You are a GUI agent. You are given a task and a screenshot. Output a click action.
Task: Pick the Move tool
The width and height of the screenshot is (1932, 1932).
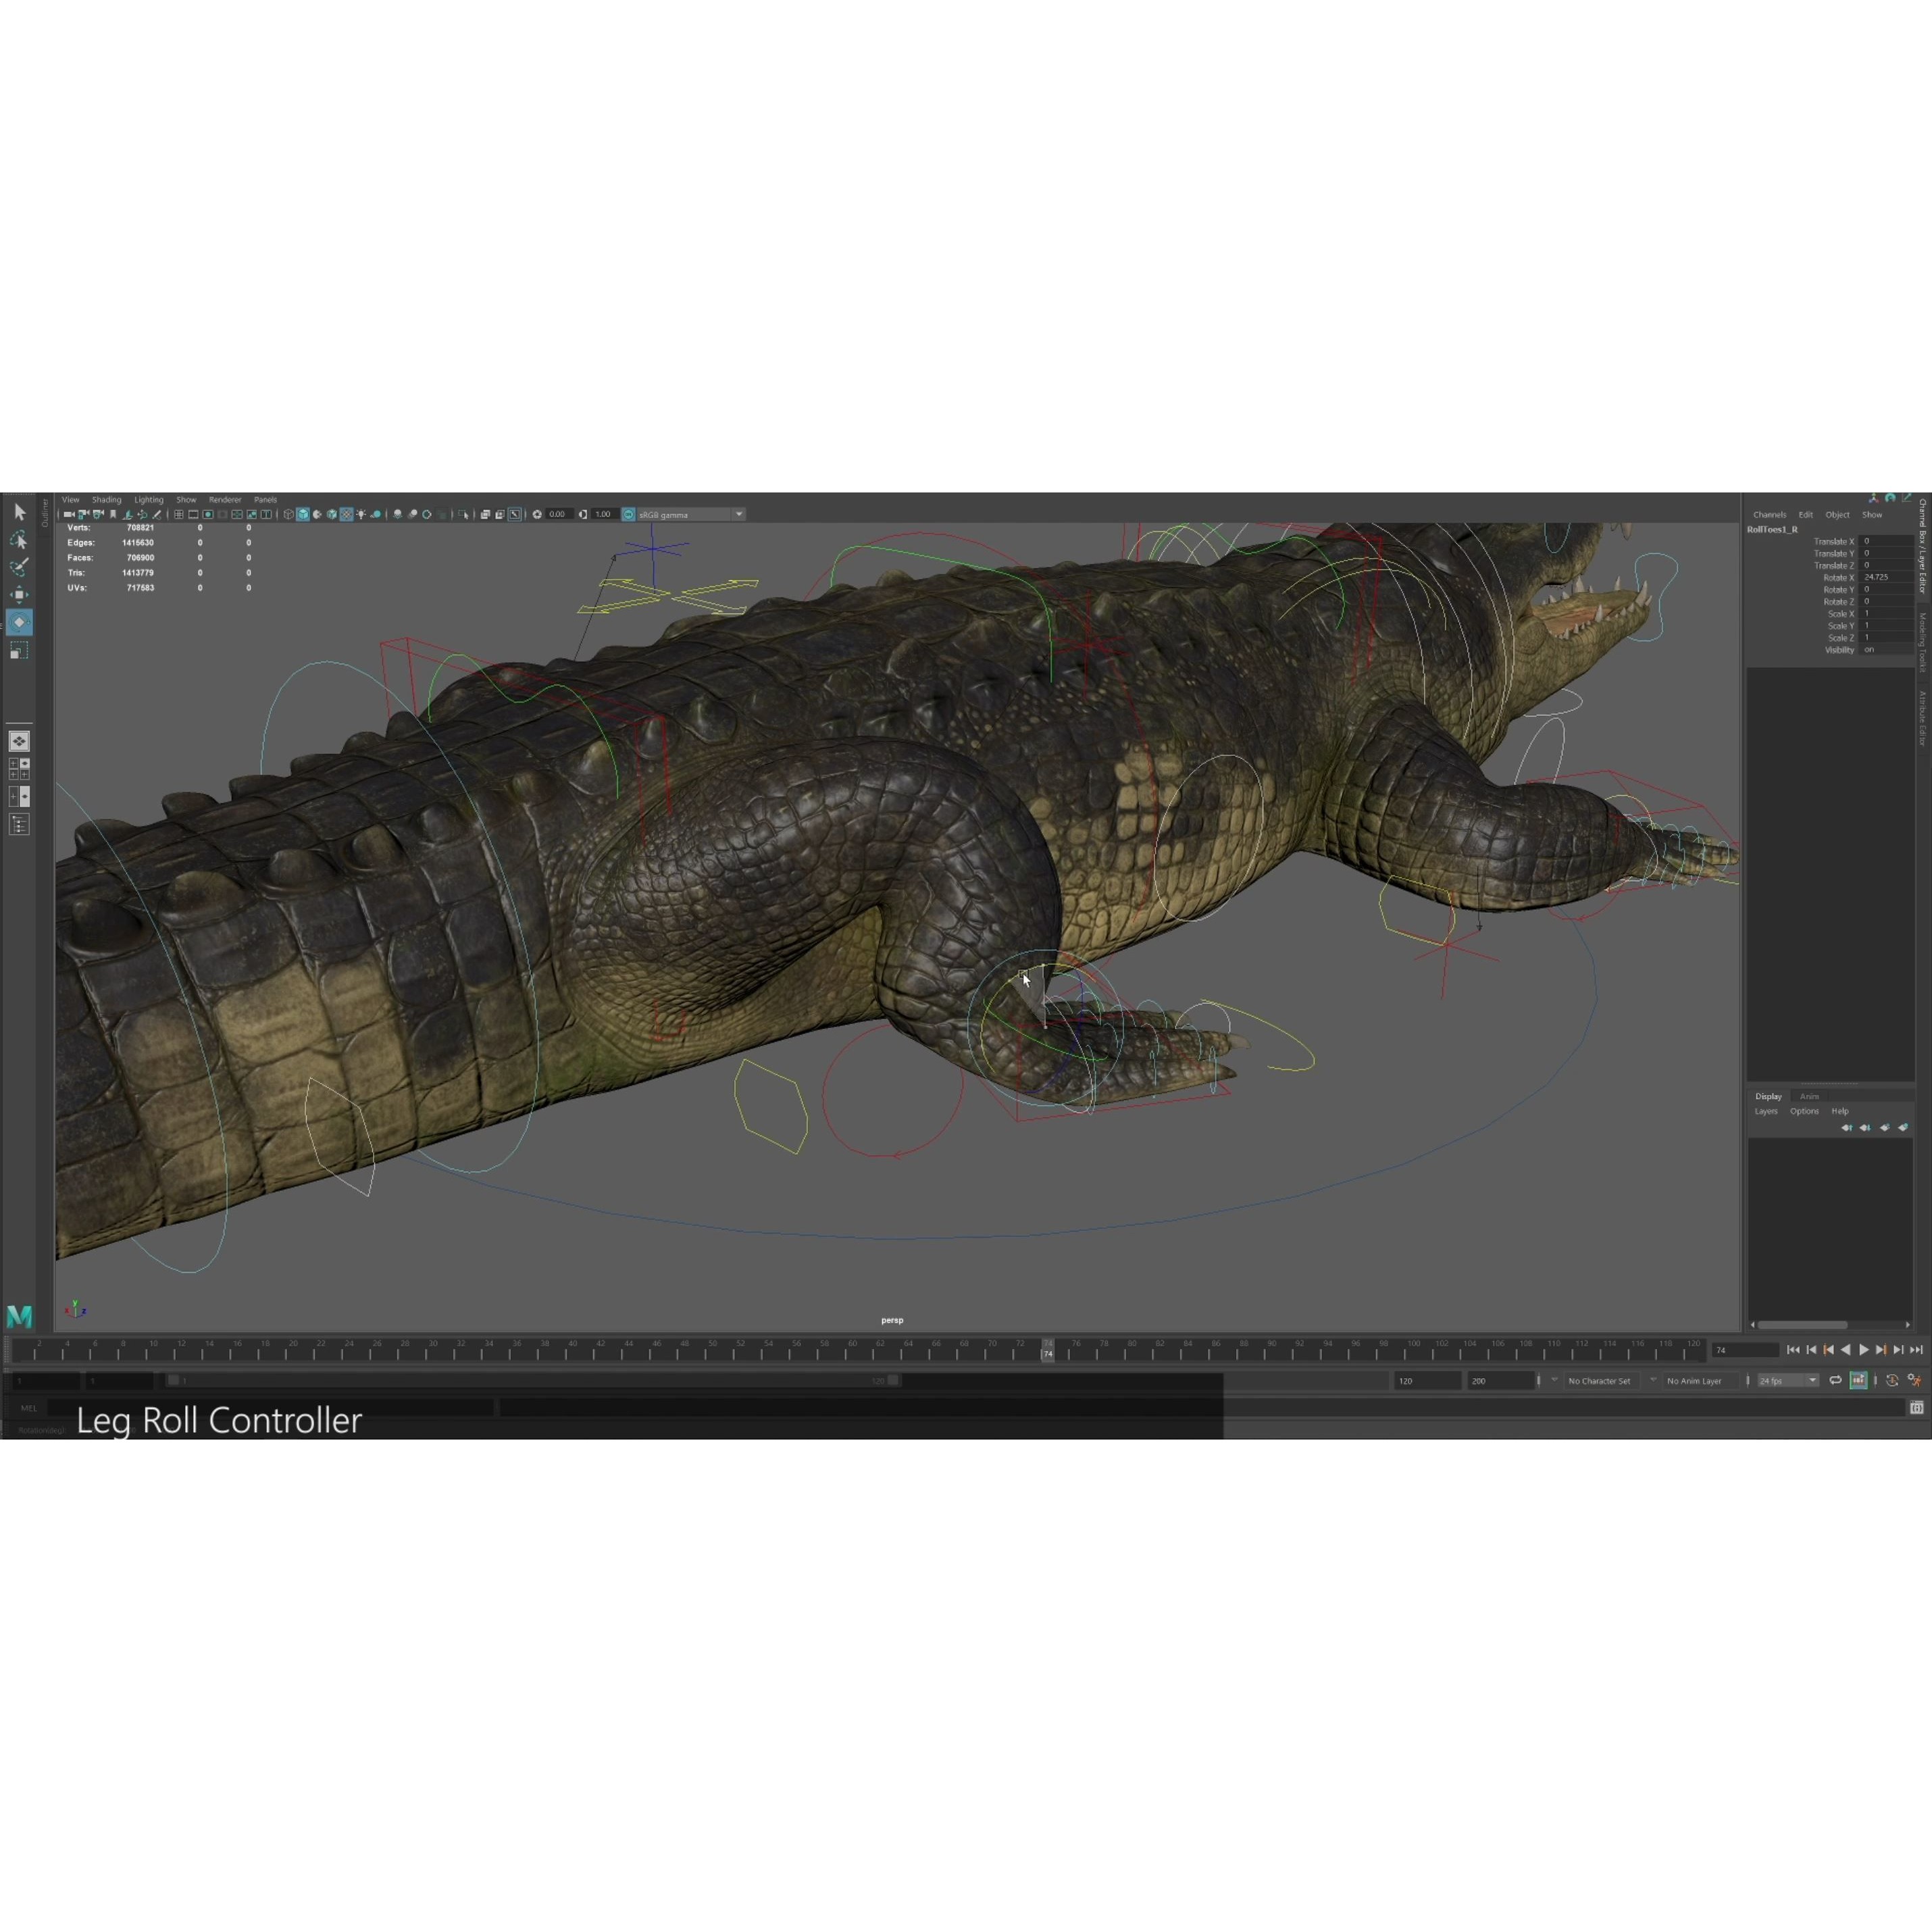(x=19, y=595)
